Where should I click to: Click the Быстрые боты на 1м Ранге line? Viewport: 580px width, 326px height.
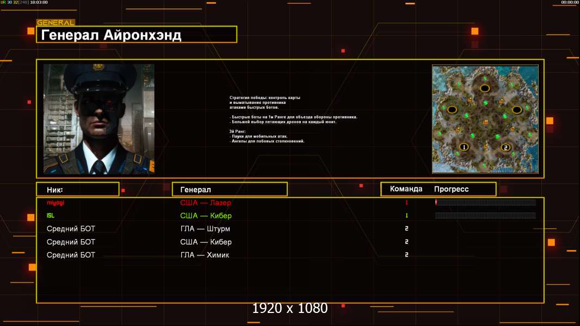[x=293, y=117]
